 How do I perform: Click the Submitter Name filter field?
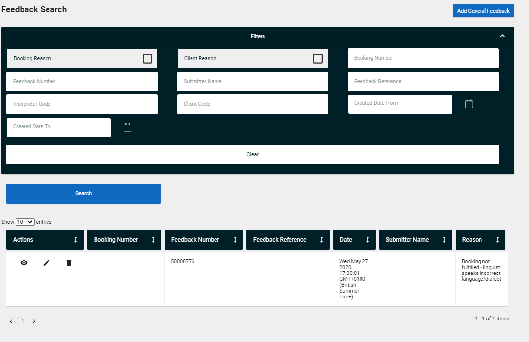(252, 82)
